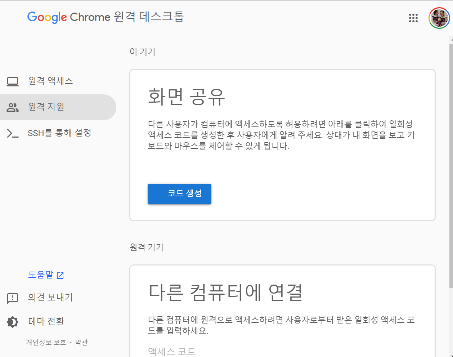Click the terminal icon for SSH 설정

[x=13, y=134]
